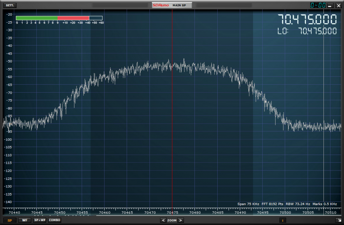Screen dimensions: 344x225
Task: Click the 'Span 75 KHz' status text
Action: pyautogui.click(x=248, y=204)
